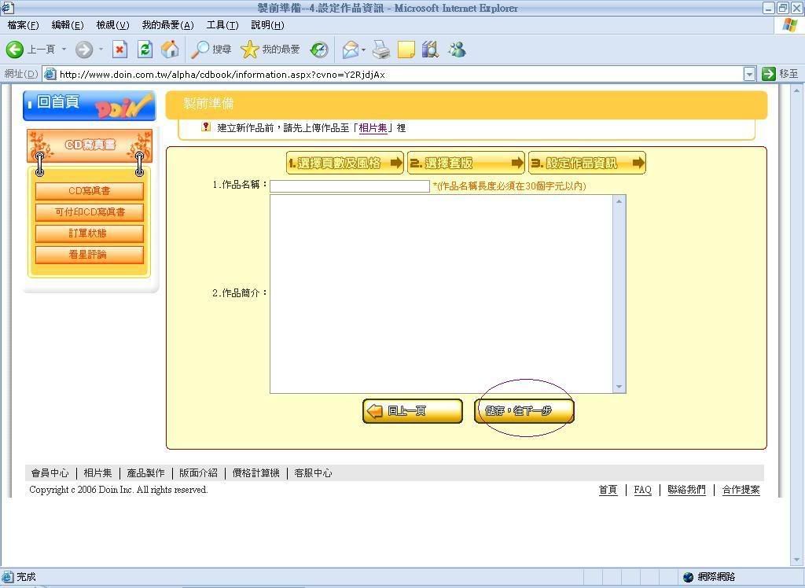Viewport: 805px width, 588px height.
Task: Click the 回上一頁 button
Action: [413, 411]
